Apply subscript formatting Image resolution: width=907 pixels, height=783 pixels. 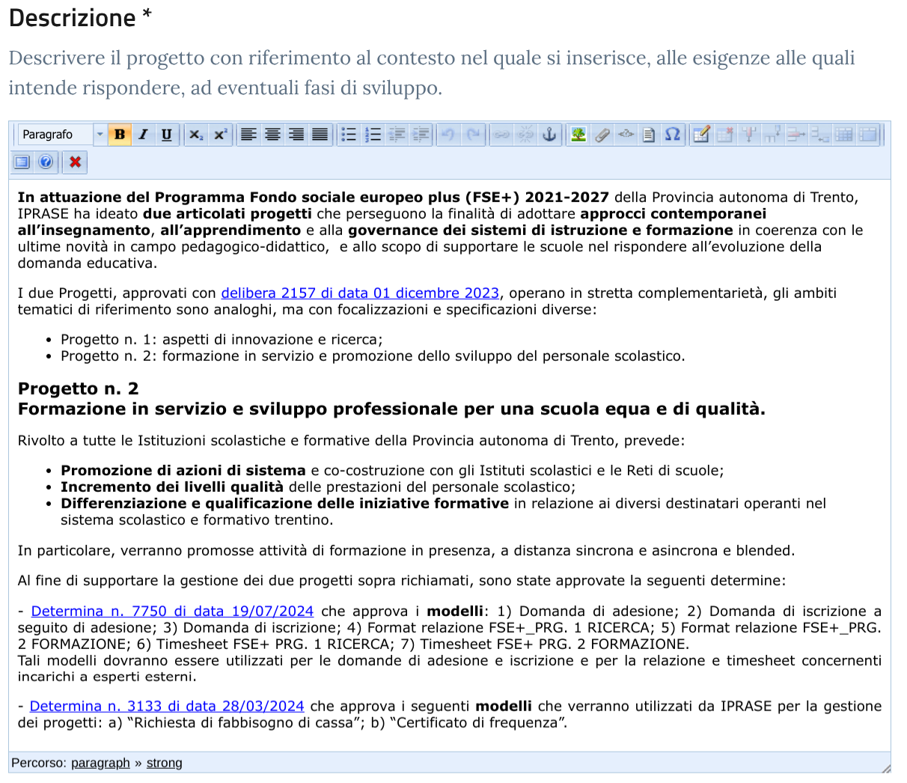click(x=196, y=135)
